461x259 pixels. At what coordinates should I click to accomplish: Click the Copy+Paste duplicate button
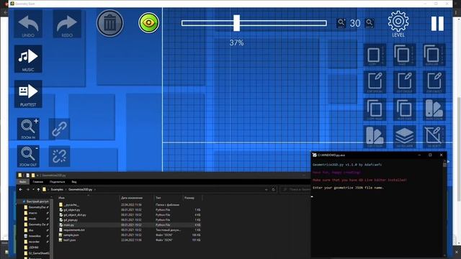pyautogui.click(x=434, y=55)
